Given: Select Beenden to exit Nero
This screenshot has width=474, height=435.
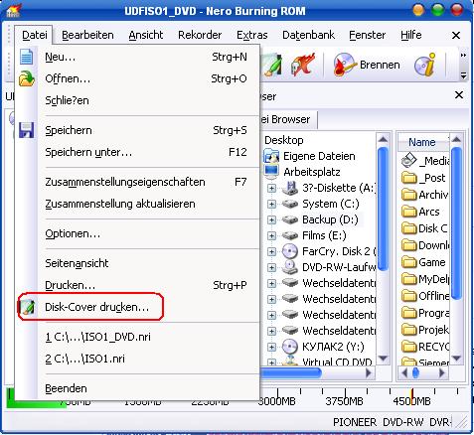Looking at the screenshot, I should (137, 388).
